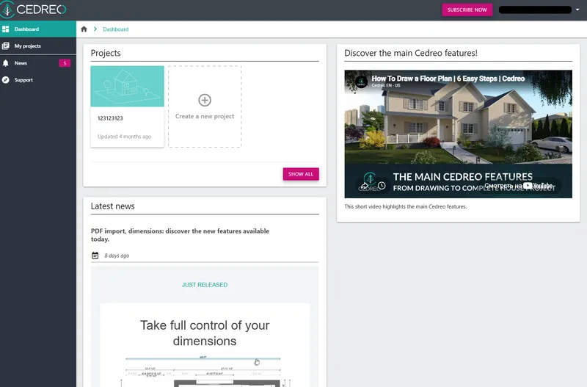The image size is (587, 387).
Task: Click the Show All projects button
Action: [x=301, y=174]
